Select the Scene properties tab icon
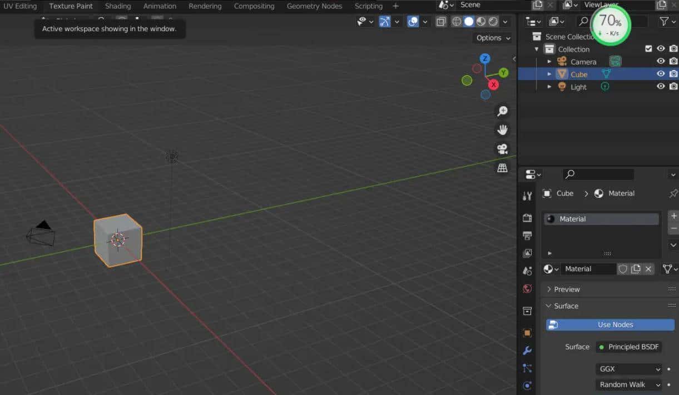 [x=527, y=271]
